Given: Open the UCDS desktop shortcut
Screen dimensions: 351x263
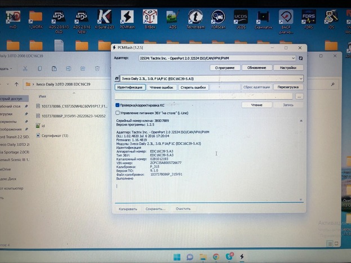Looking at the screenshot, I should [241, 19].
